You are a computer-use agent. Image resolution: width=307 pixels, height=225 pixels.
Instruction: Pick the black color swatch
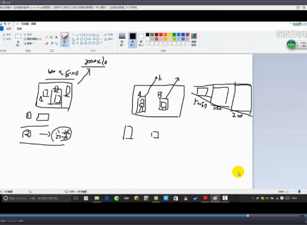(148, 34)
